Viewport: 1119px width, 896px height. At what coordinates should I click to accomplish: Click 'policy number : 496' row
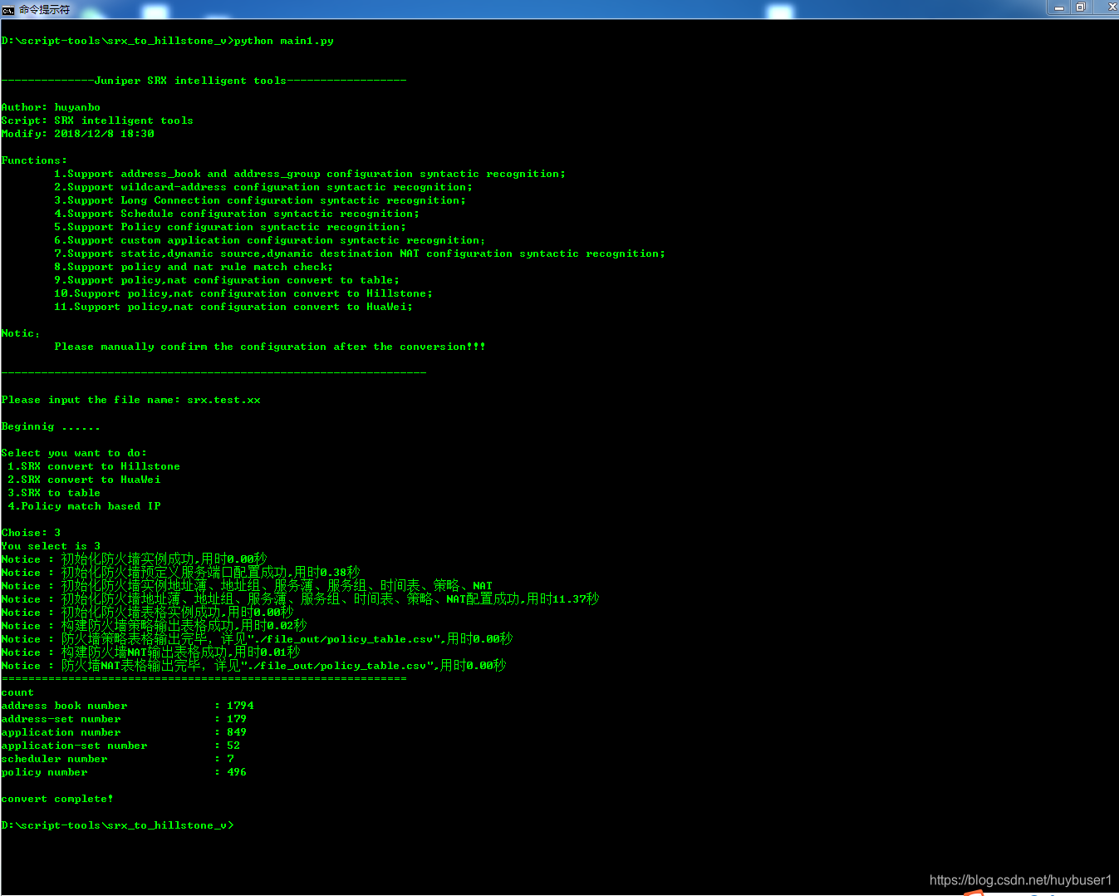[x=125, y=772]
